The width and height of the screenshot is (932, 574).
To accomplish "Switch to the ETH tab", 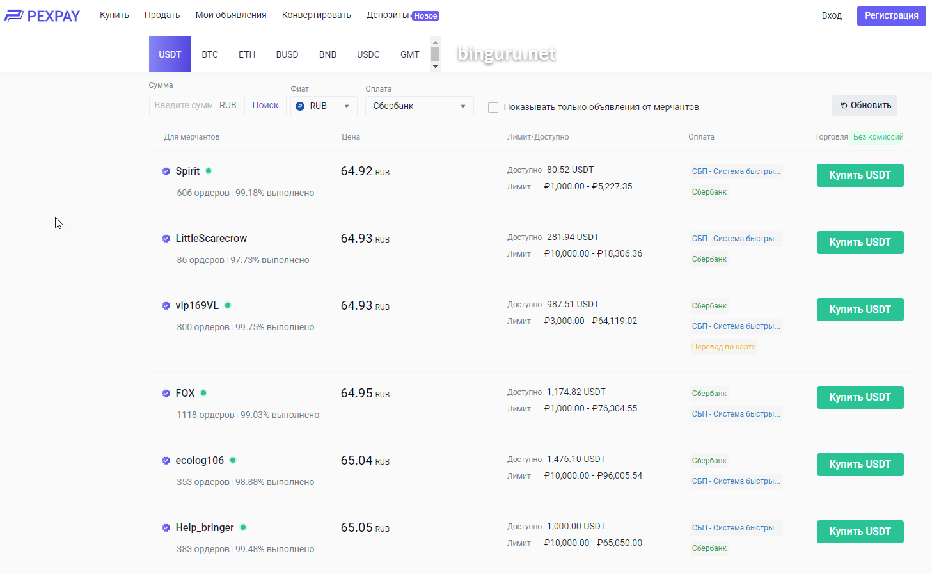I will (x=247, y=54).
